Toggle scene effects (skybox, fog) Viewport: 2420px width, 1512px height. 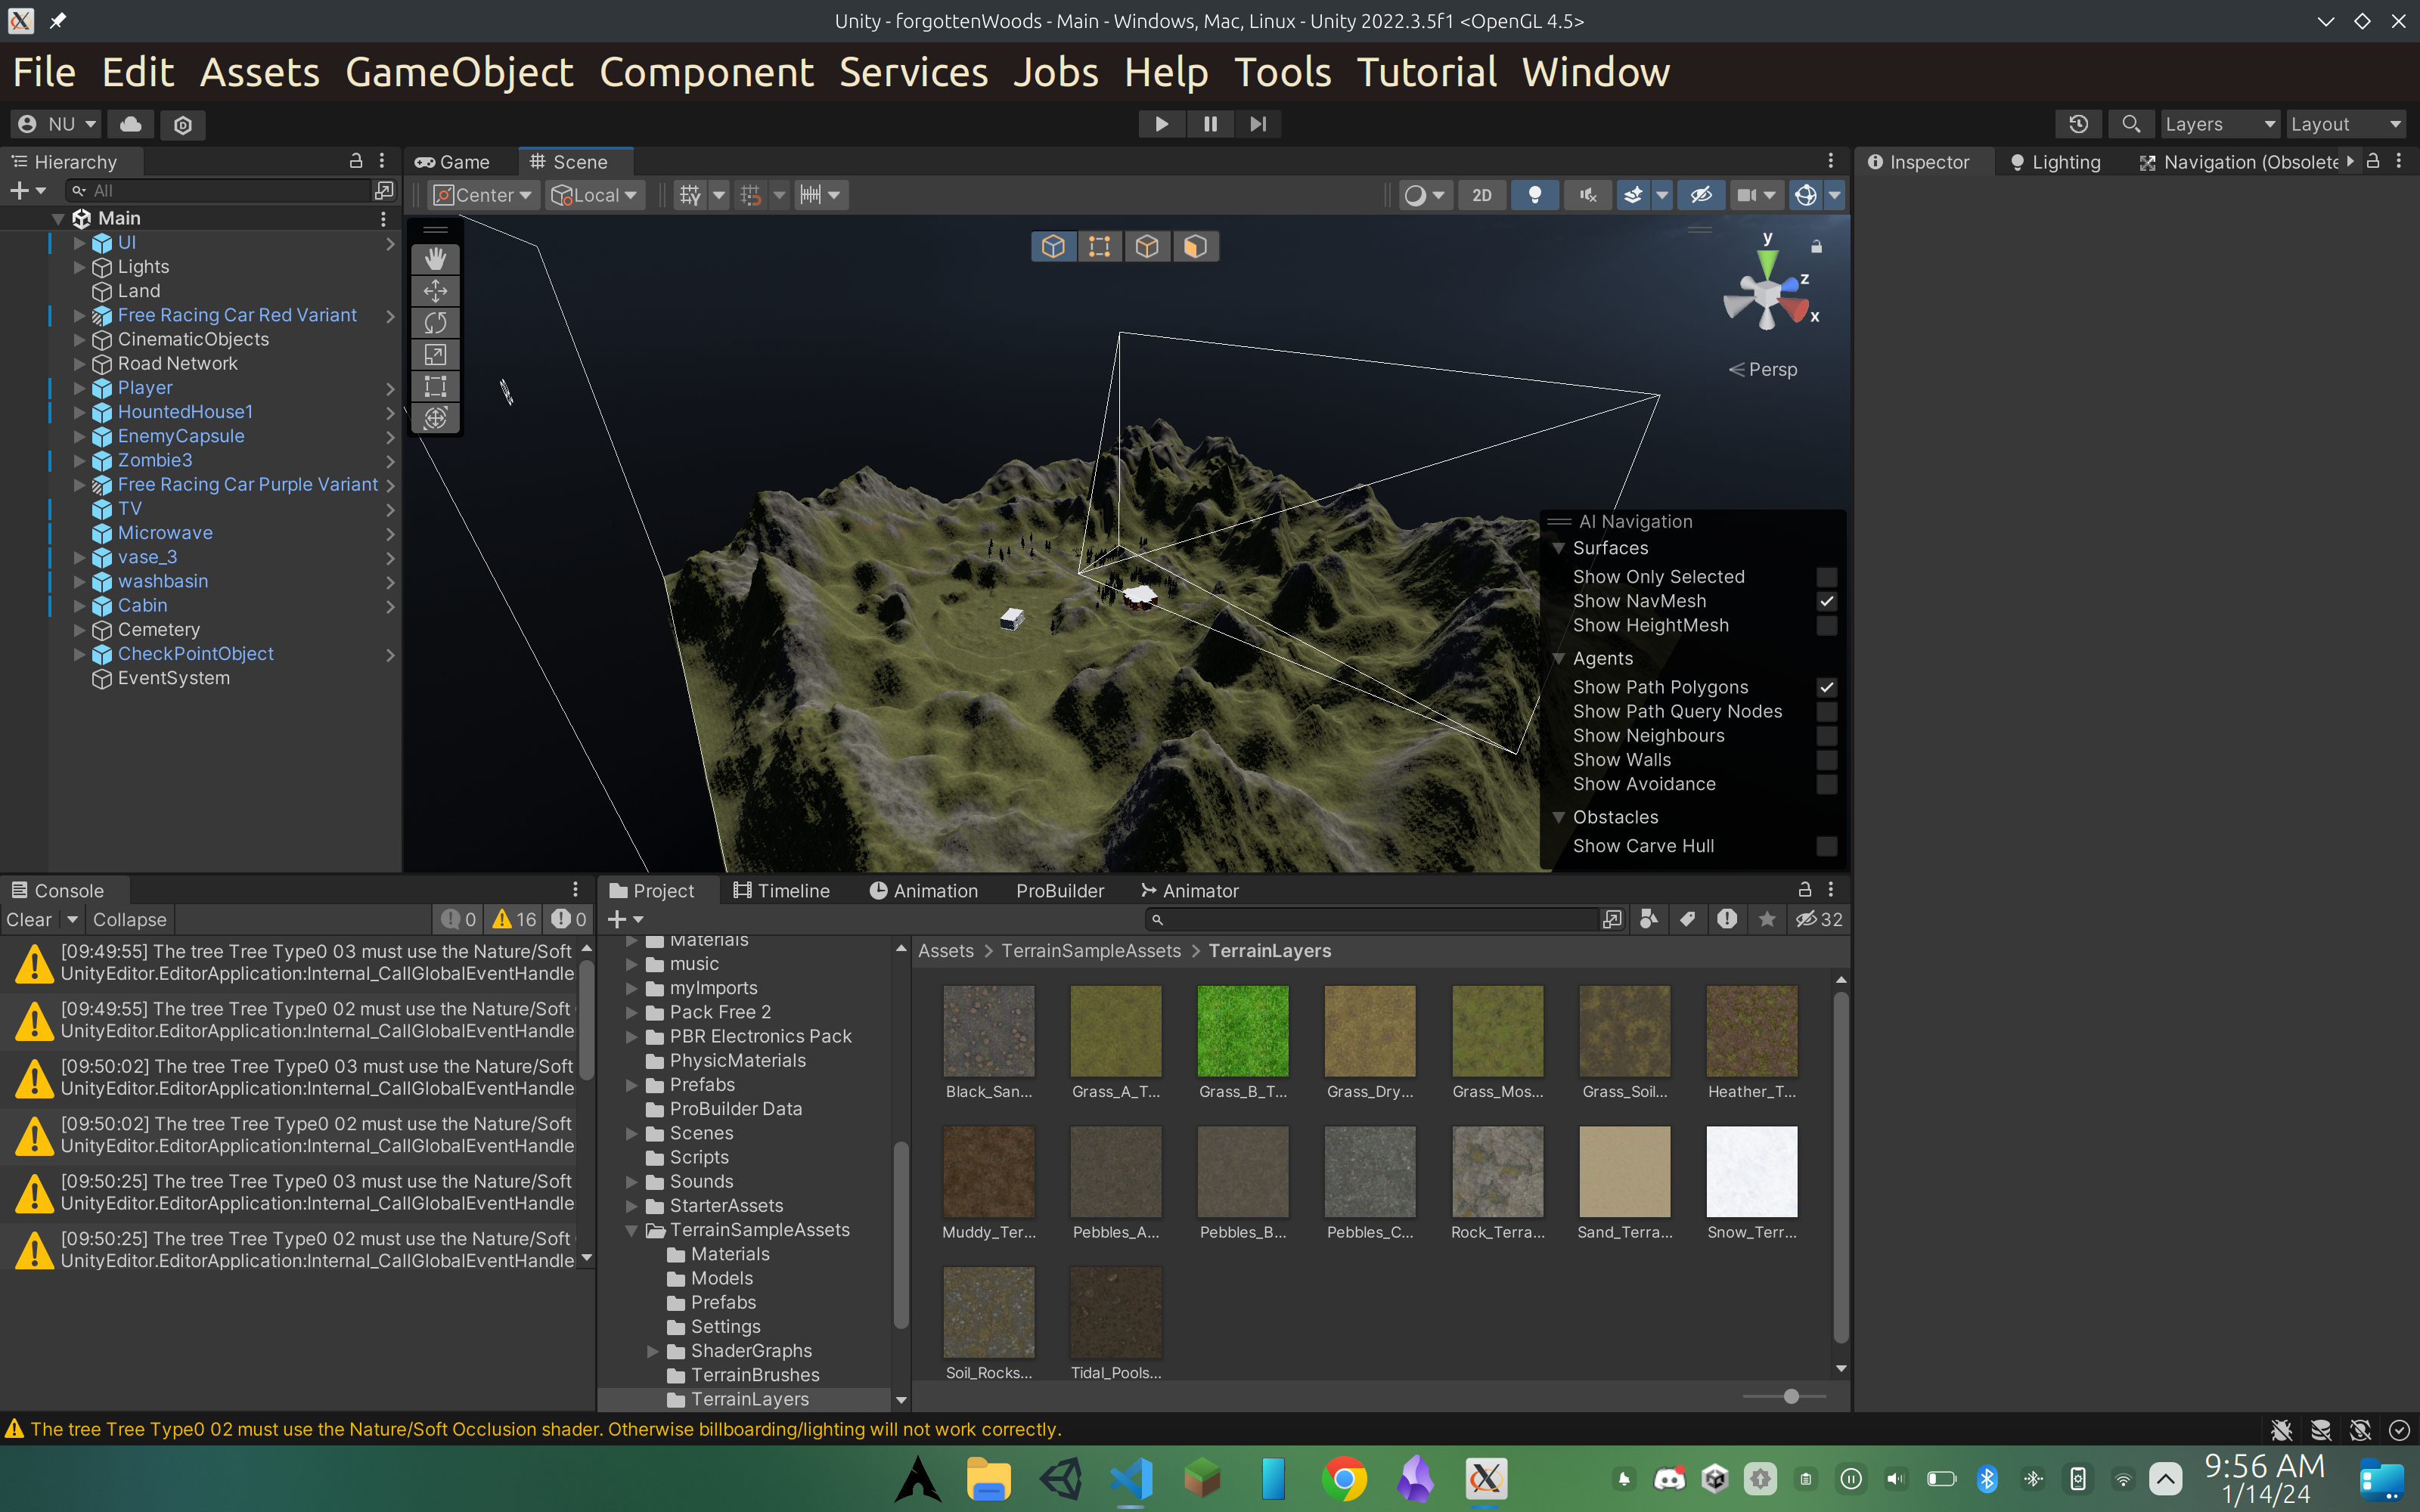point(1634,195)
